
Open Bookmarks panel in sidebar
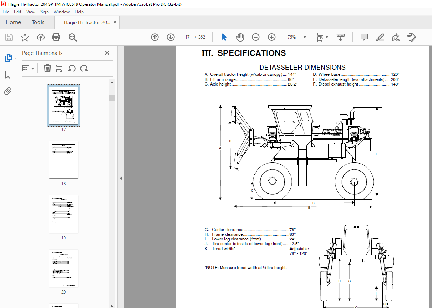coord(8,74)
